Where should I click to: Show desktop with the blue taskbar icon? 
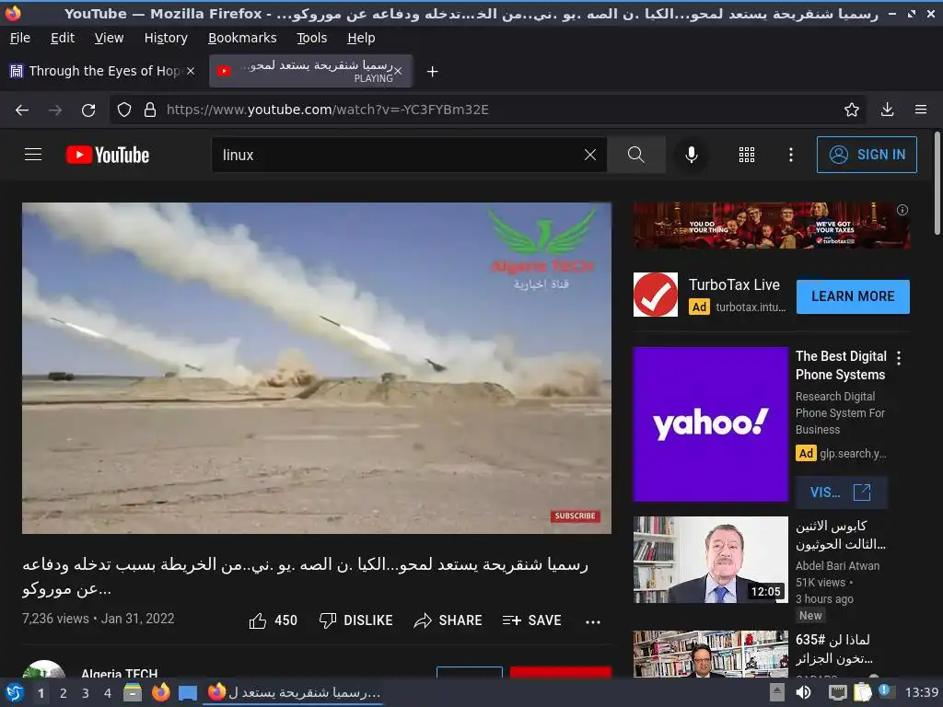(188, 693)
